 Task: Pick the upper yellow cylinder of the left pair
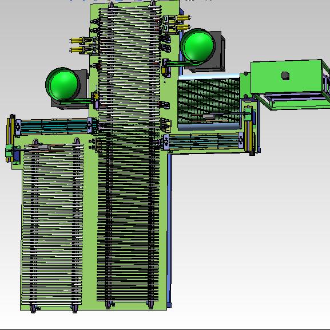click(x=76, y=40)
